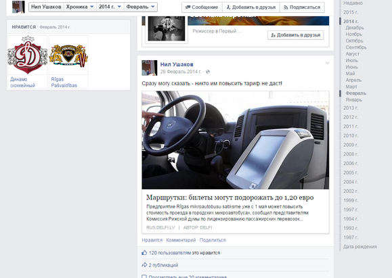
Task: Click the profile avatar in the top bar
Action: [x=18, y=7]
